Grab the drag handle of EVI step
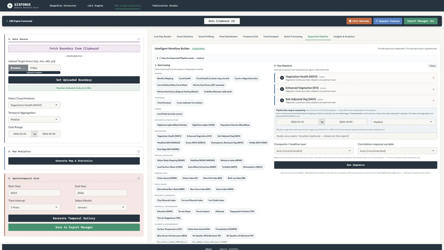Viewport: 444px width, 250px height. [278, 89]
